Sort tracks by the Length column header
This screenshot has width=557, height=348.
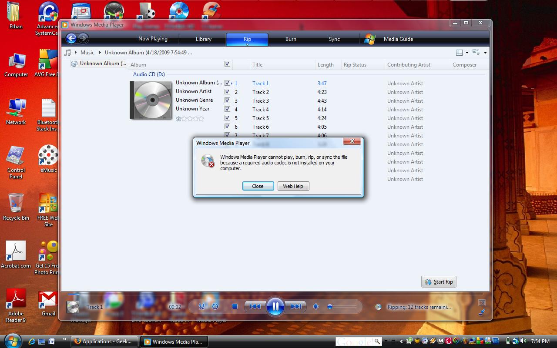pyautogui.click(x=328, y=65)
